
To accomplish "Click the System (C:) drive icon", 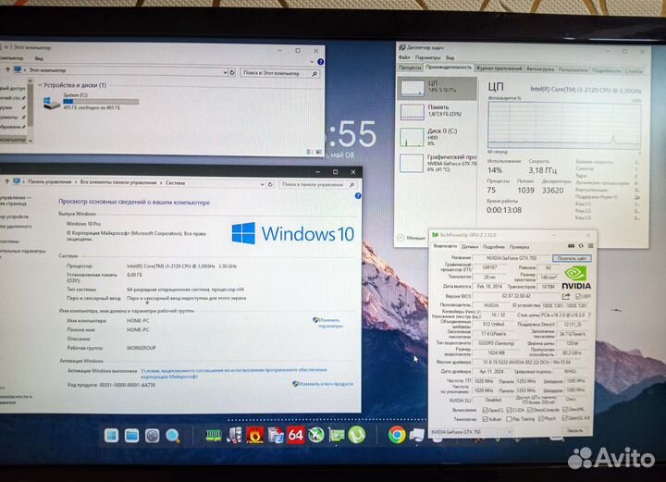I will [52, 103].
